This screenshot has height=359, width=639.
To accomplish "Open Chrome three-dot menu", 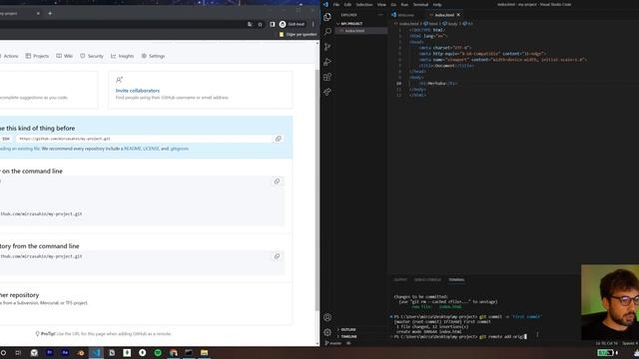I will click(313, 24).
